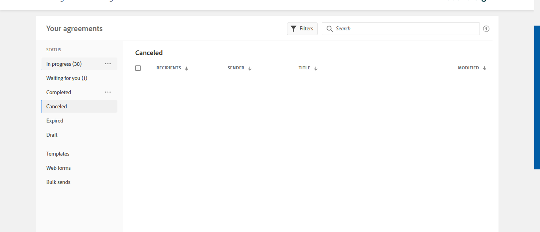540x232 pixels.
Task: Open Bulk sends section
Action: [58, 182]
